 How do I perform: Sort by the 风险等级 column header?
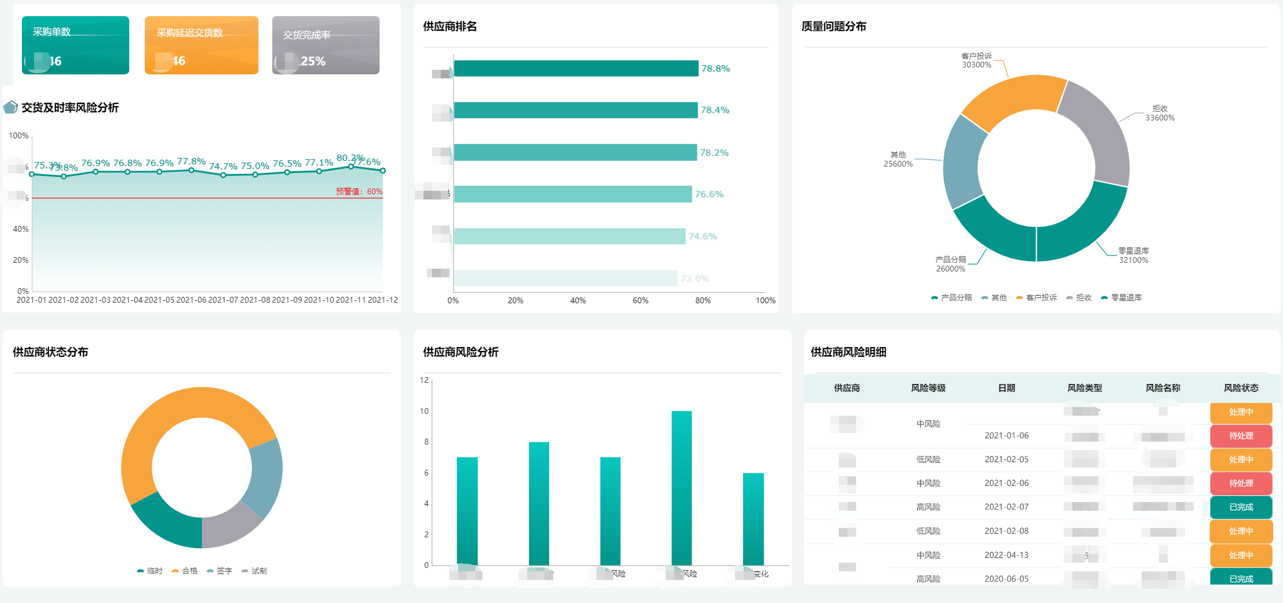tap(928, 388)
